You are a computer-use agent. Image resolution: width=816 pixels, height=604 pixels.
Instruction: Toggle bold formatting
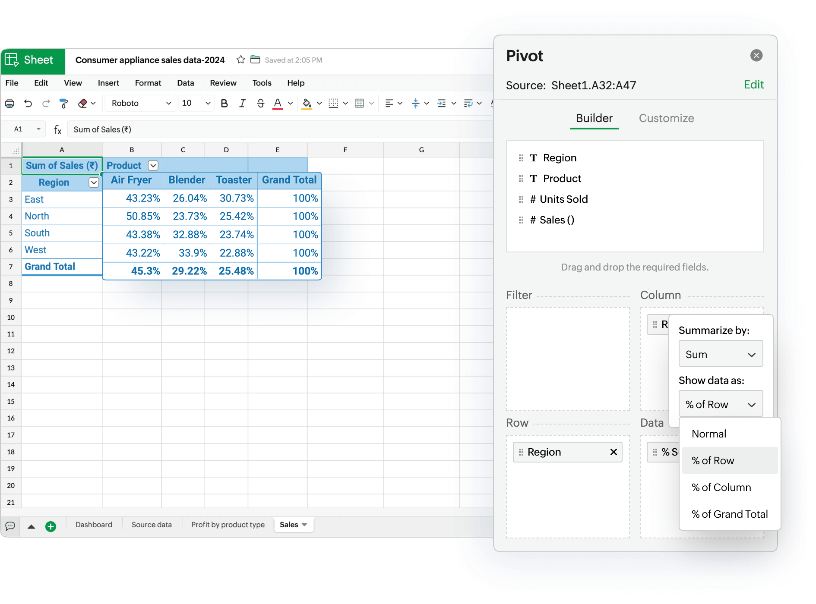point(224,103)
